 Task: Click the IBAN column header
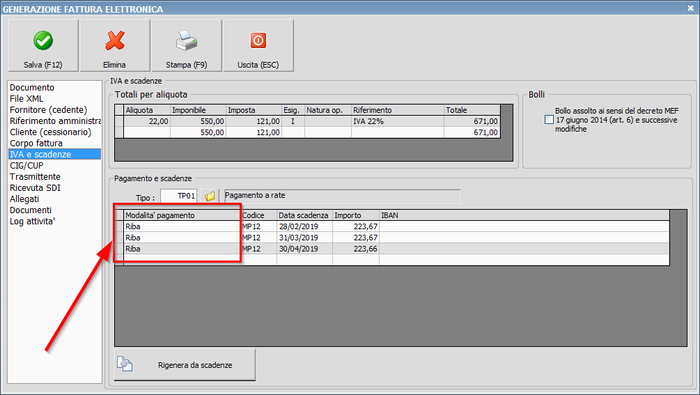[524, 215]
